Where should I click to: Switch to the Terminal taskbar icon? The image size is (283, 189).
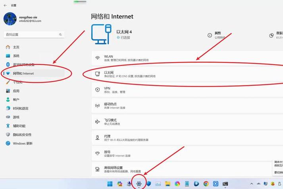pyautogui.click(x=225, y=184)
